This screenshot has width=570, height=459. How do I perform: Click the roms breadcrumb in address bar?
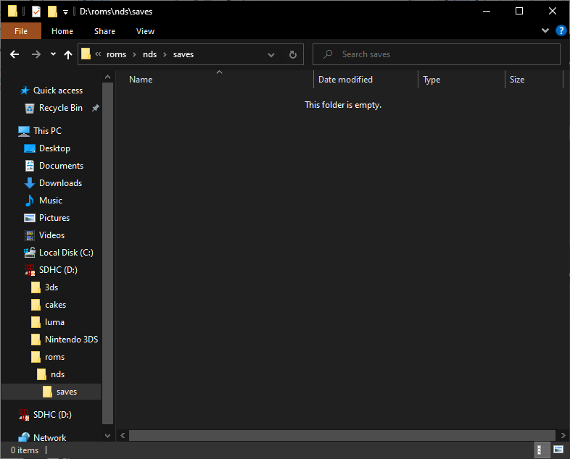click(116, 54)
